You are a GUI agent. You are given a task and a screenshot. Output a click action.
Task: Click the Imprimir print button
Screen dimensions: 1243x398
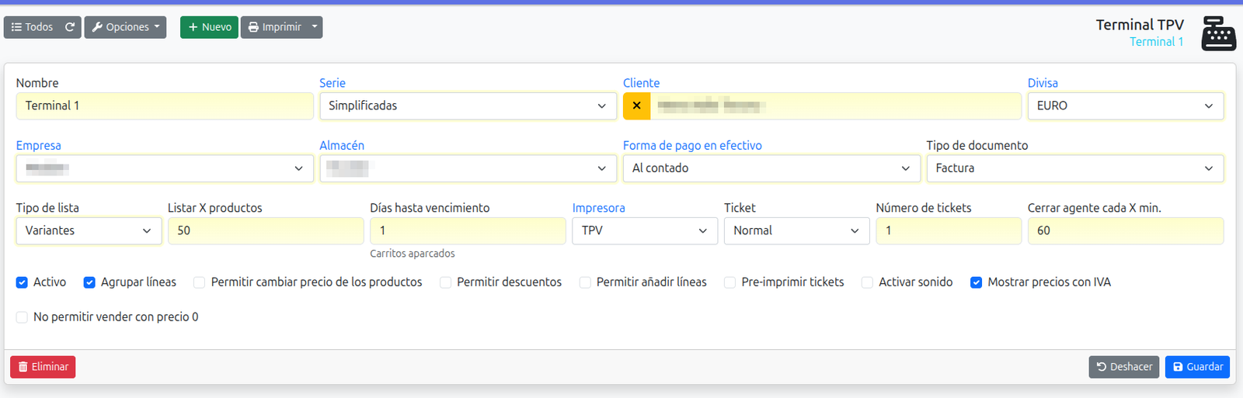click(x=274, y=27)
